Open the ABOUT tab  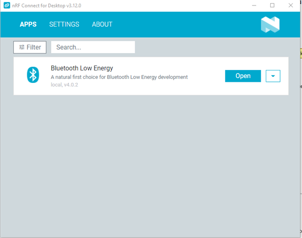click(102, 24)
